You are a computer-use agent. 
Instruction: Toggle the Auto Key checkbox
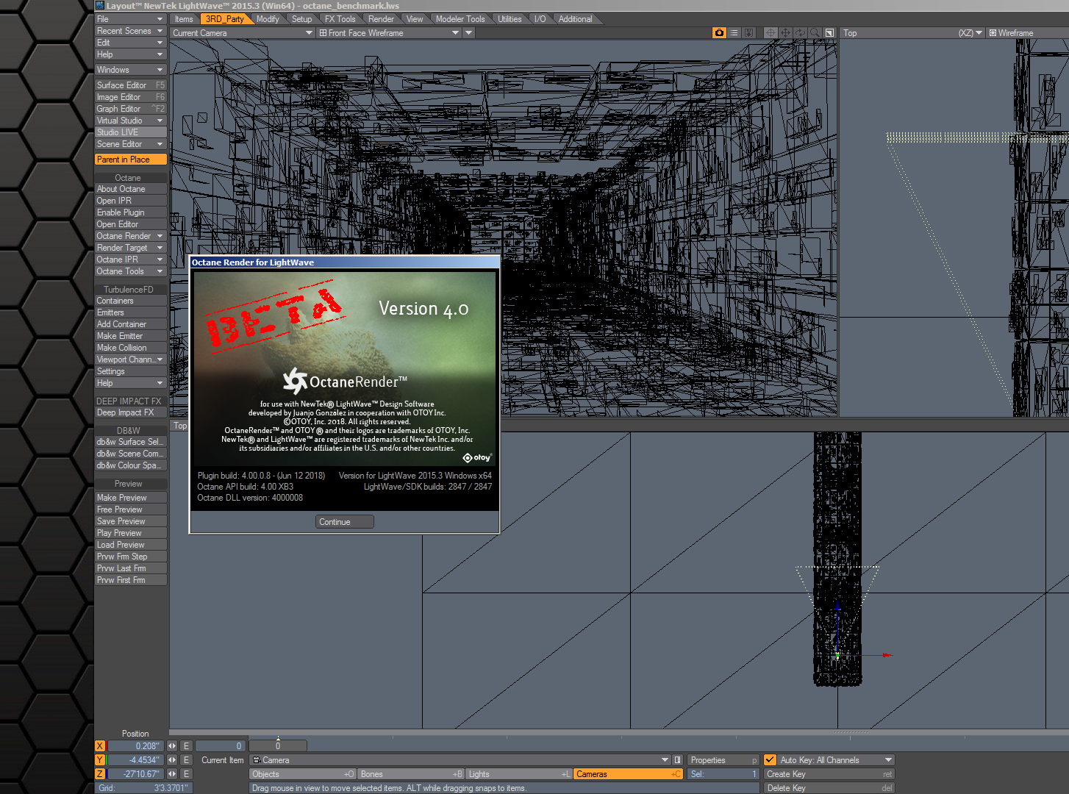click(770, 760)
